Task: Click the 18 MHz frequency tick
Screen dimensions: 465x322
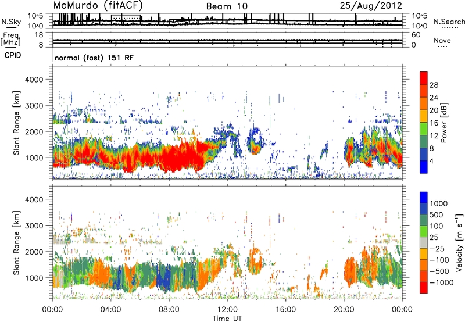Action: tap(38, 35)
